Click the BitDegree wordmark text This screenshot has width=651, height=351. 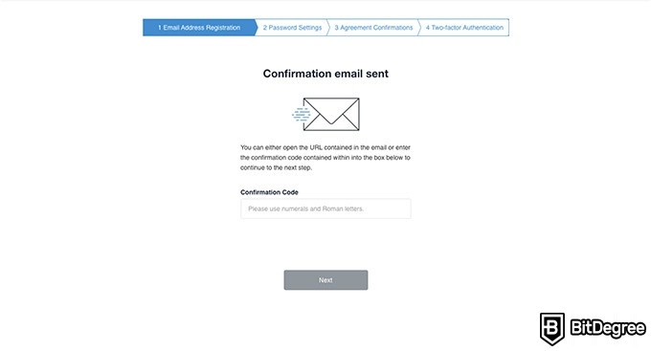click(x=608, y=328)
